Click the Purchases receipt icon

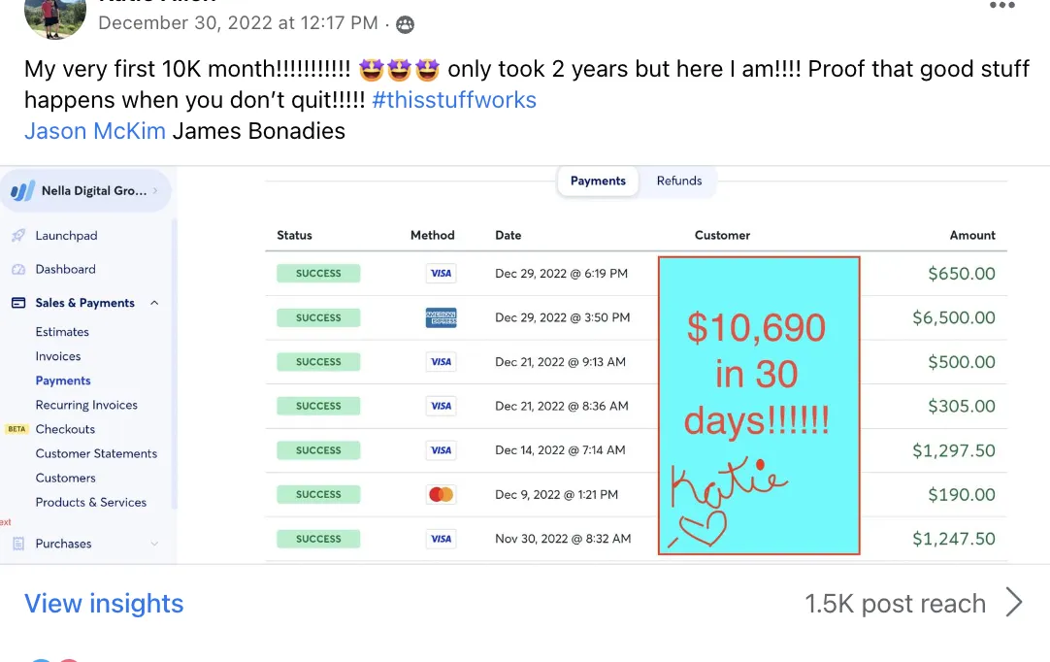(x=18, y=544)
